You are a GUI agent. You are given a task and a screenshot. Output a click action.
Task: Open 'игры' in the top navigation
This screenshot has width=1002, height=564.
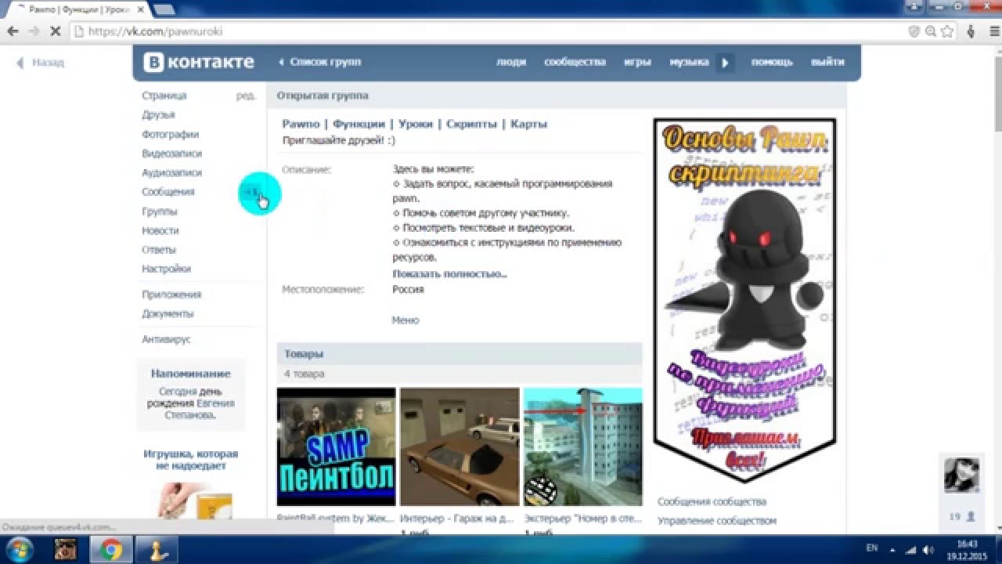[x=637, y=62]
